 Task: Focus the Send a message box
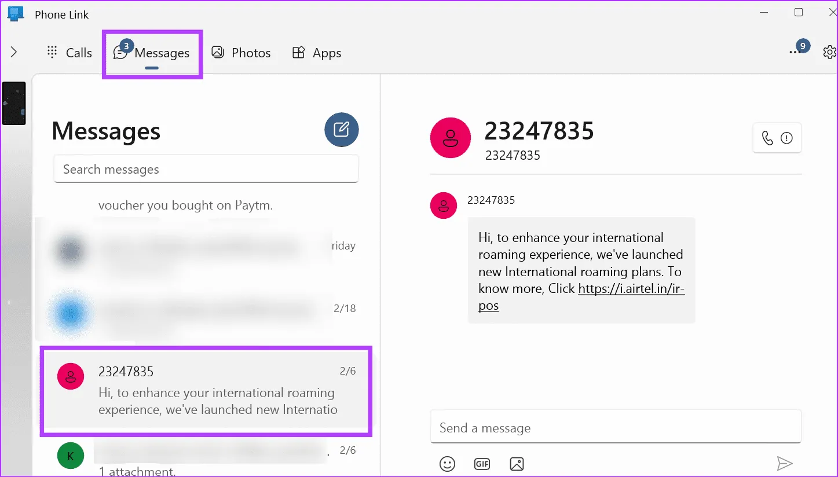pos(615,428)
